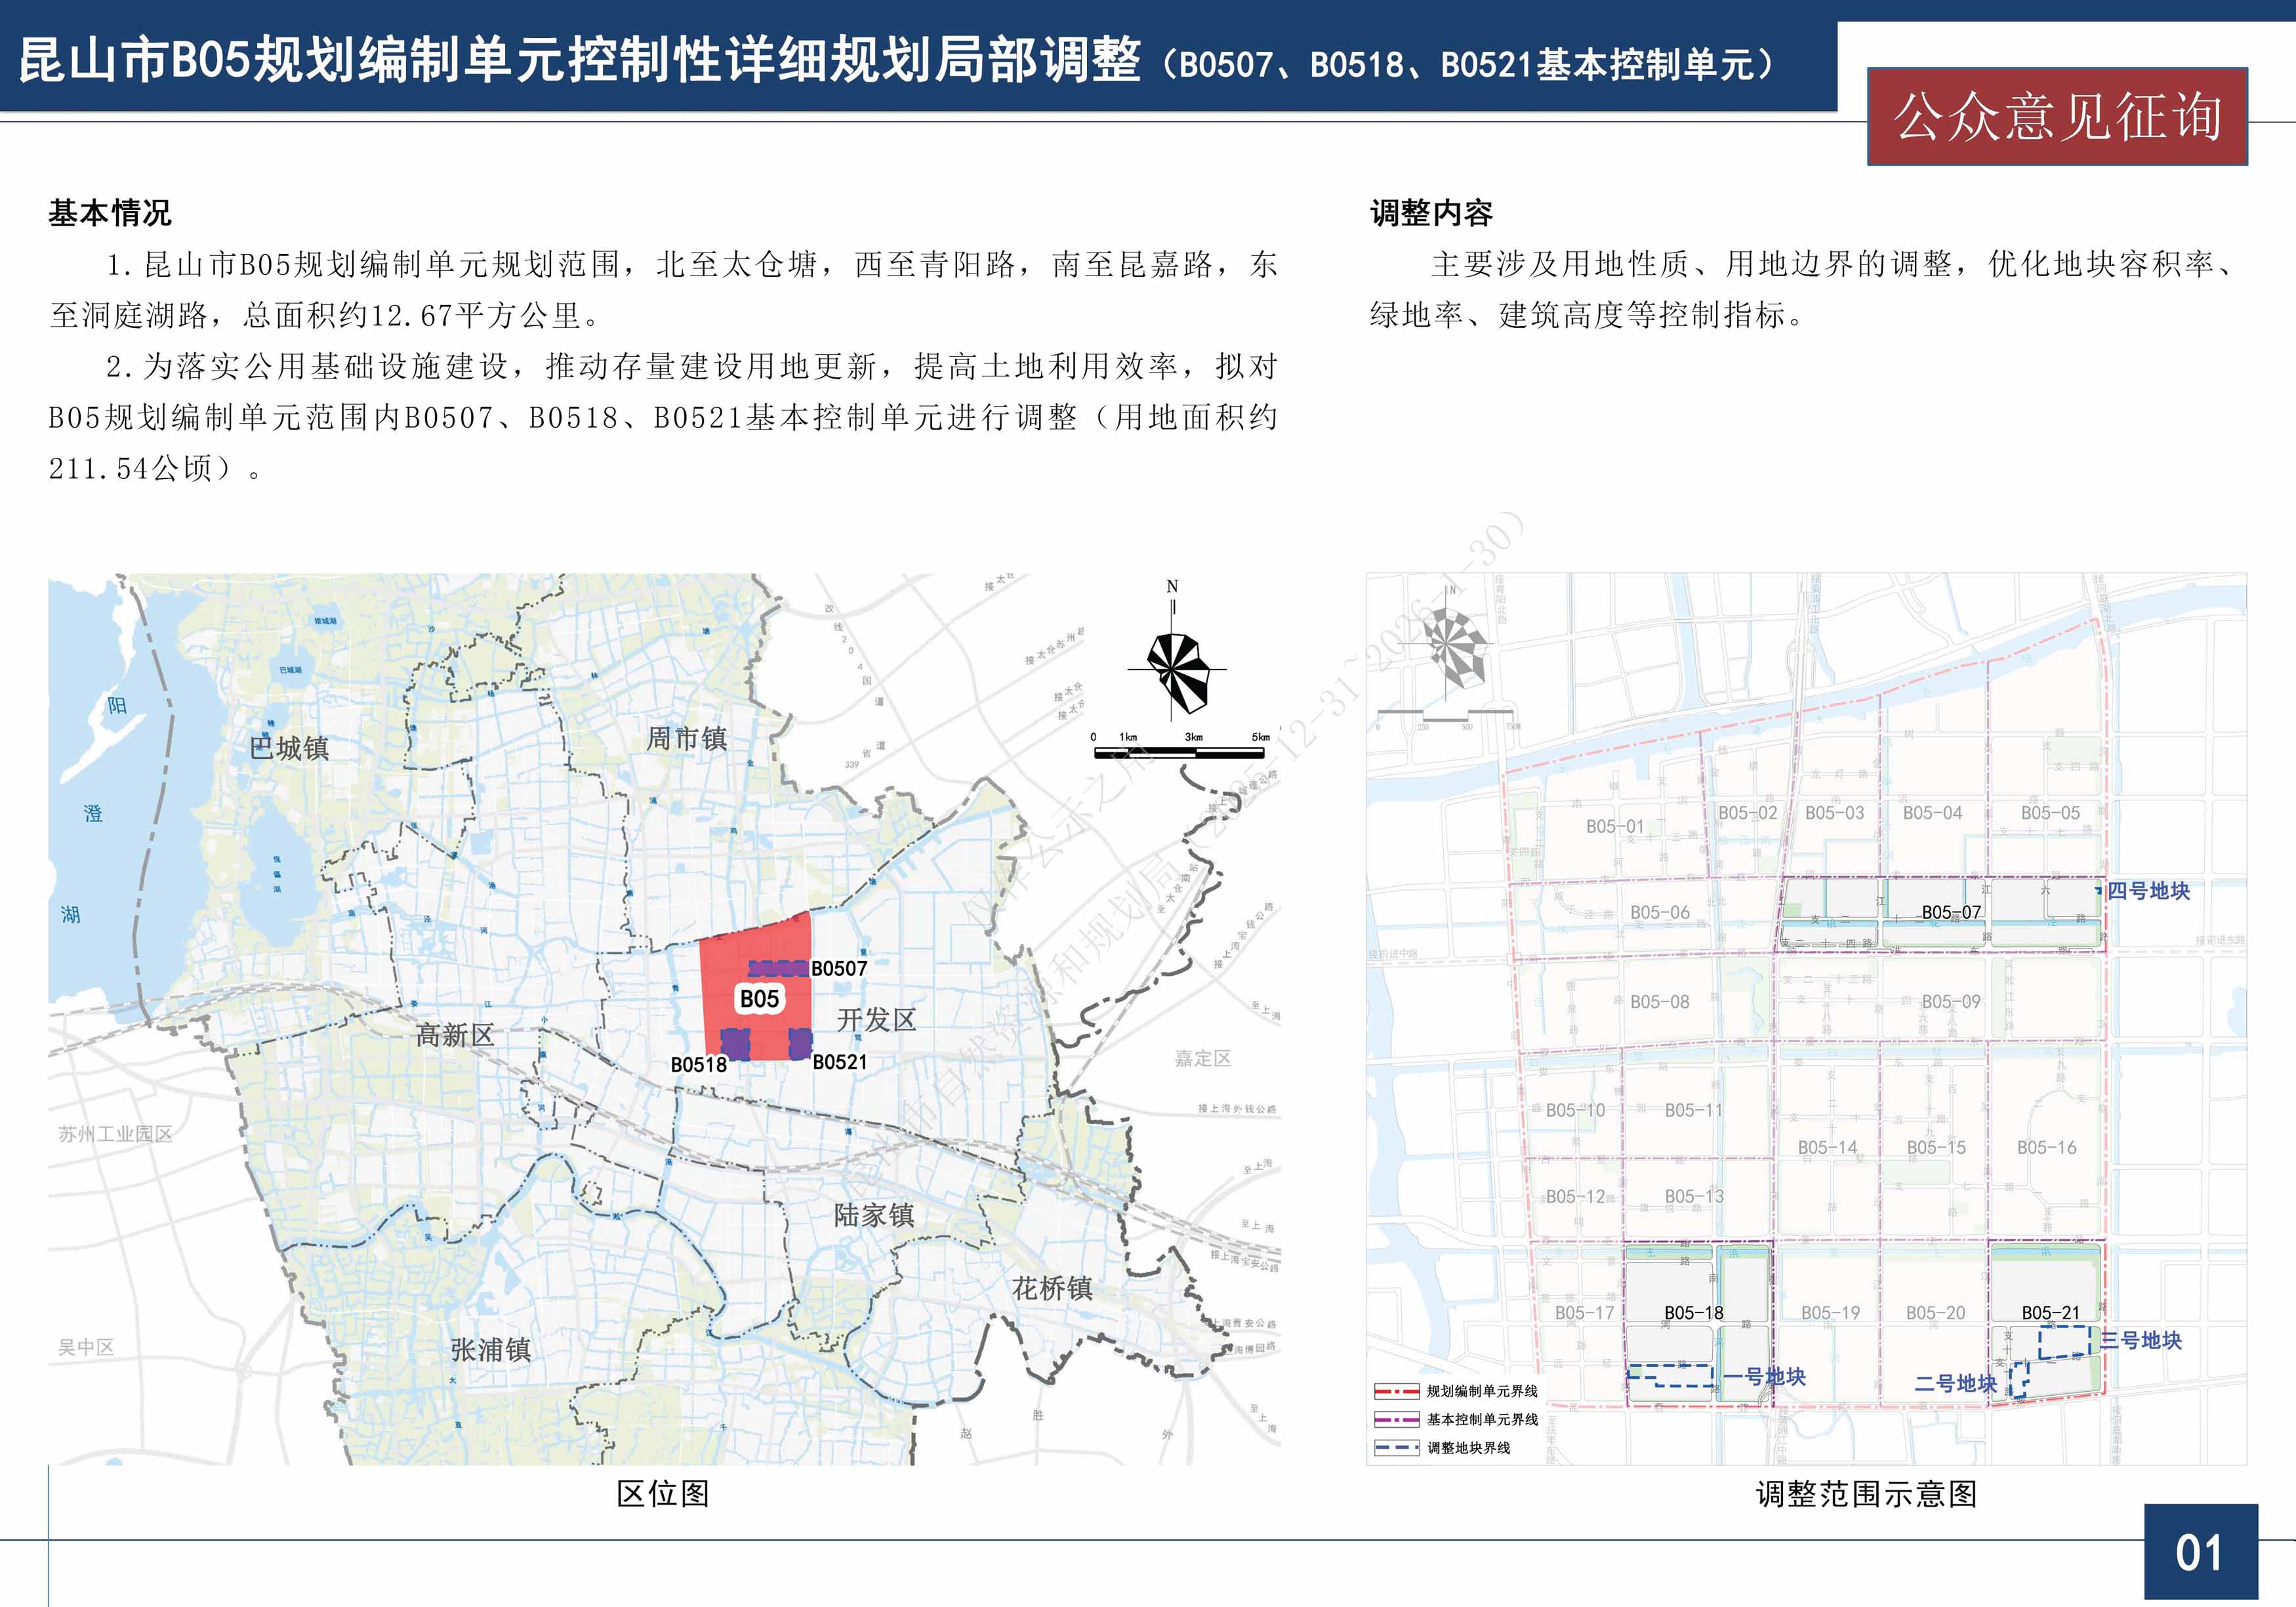Click the 调整内容 section heading
This screenshot has height=1607, width=2296.
(1431, 213)
